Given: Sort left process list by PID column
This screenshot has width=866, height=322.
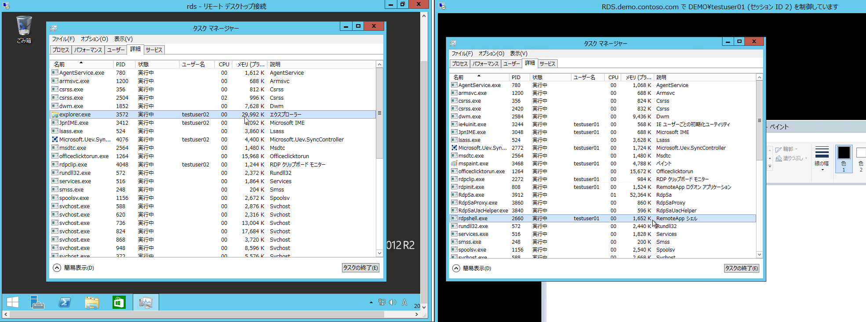Looking at the screenshot, I should coord(121,64).
